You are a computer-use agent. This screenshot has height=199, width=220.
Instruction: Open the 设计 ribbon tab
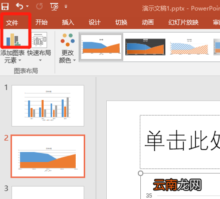coord(95,22)
